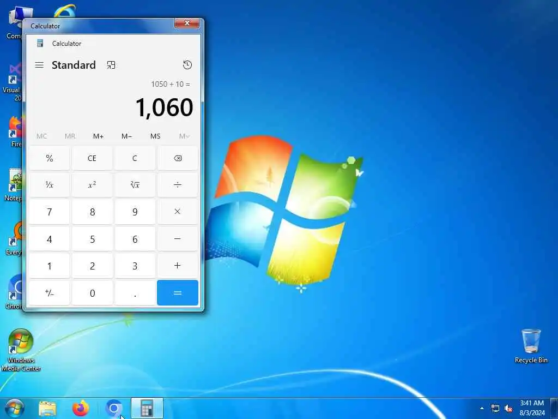Select the Everything desktop shortcut

[14, 239]
